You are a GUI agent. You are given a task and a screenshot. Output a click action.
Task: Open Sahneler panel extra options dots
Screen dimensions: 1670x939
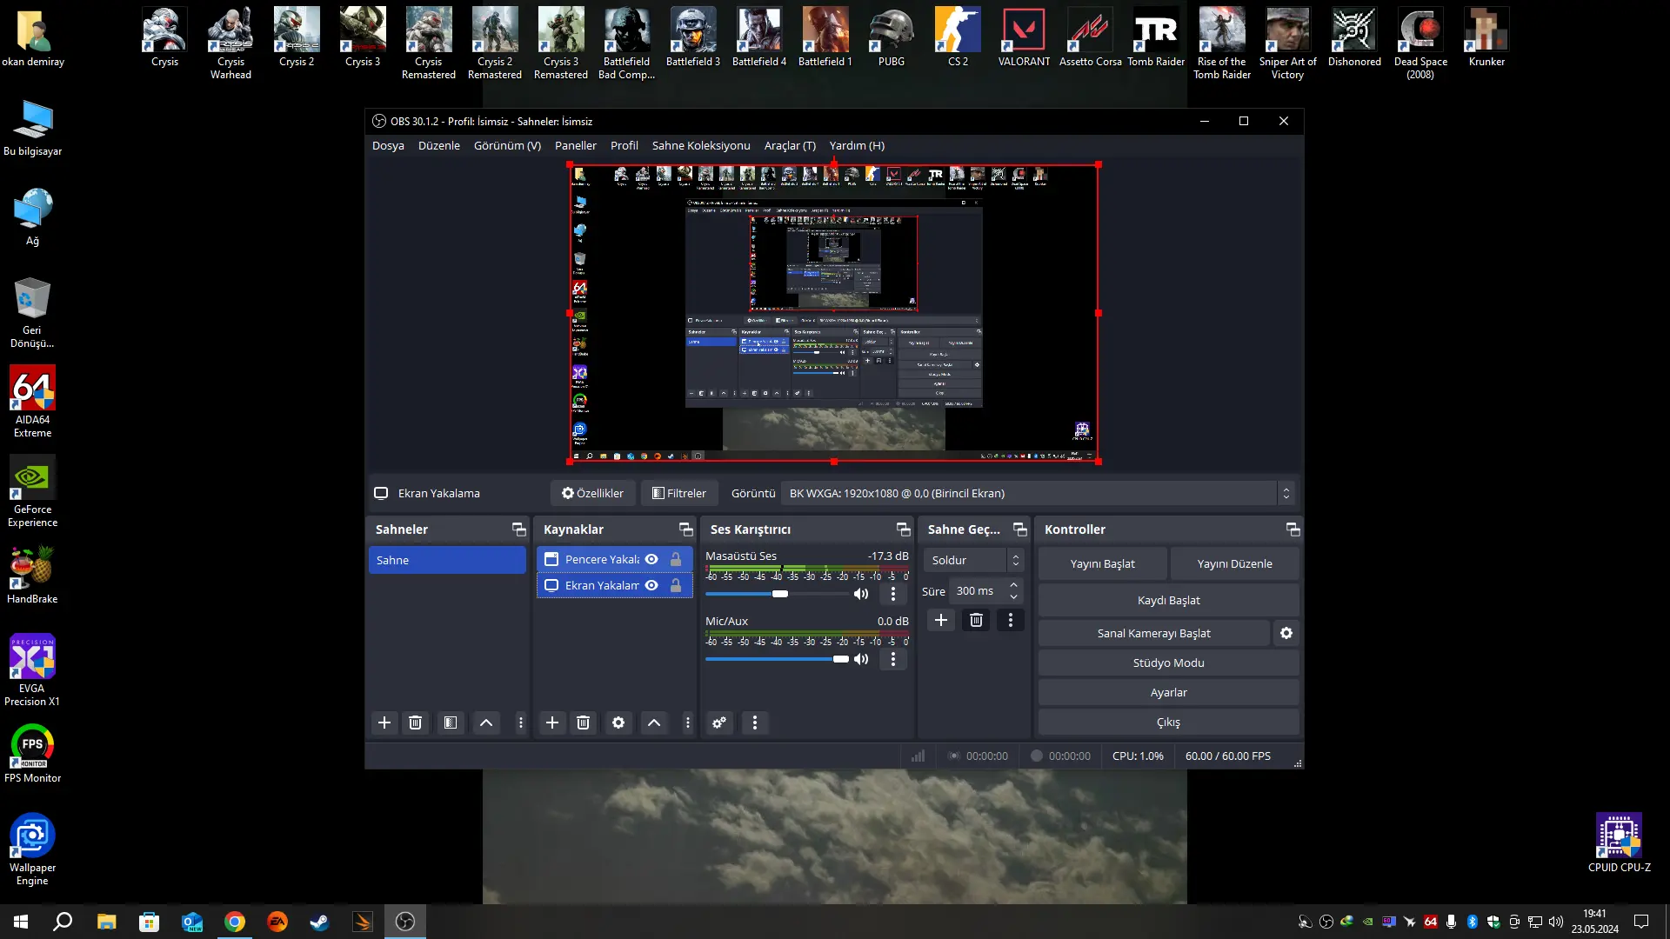click(x=521, y=723)
